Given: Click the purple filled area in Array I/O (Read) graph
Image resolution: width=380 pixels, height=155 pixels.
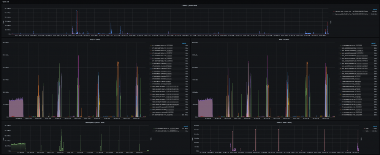Looking at the screenshot, I should (16, 108).
